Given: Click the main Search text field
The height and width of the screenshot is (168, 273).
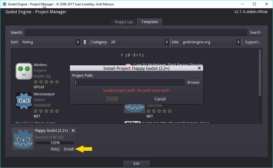Looking at the screenshot, I should [136, 32].
